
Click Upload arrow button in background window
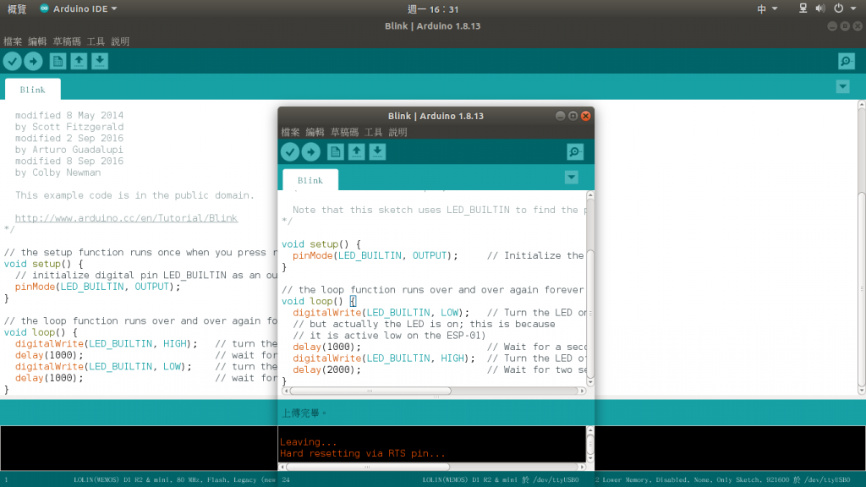coord(33,61)
